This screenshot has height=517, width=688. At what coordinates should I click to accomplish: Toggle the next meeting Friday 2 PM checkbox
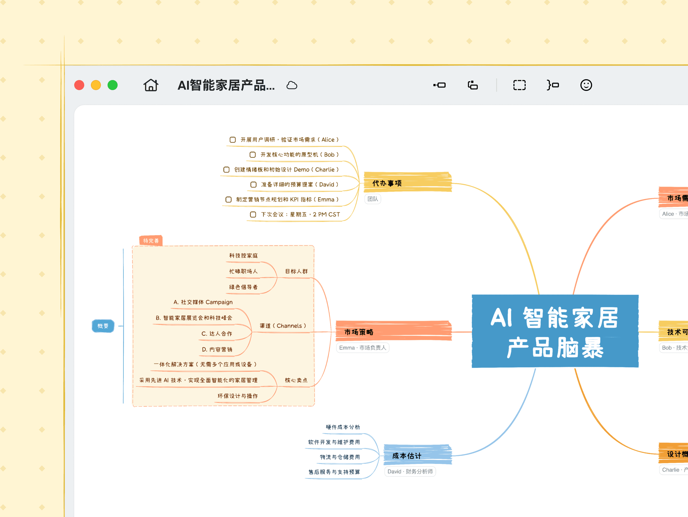tap(253, 214)
